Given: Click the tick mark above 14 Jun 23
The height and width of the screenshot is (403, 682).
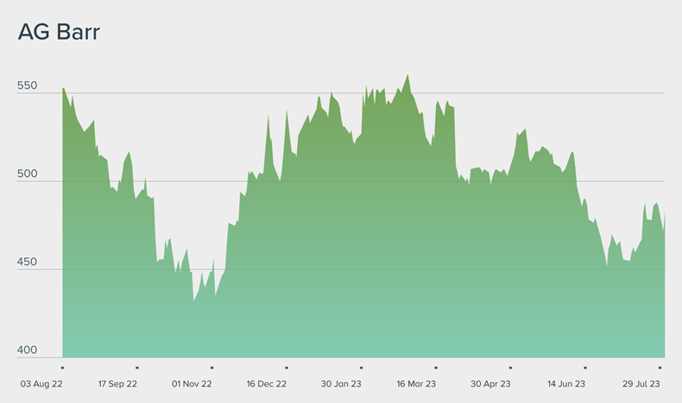Looking at the screenshot, I should coord(585,368).
